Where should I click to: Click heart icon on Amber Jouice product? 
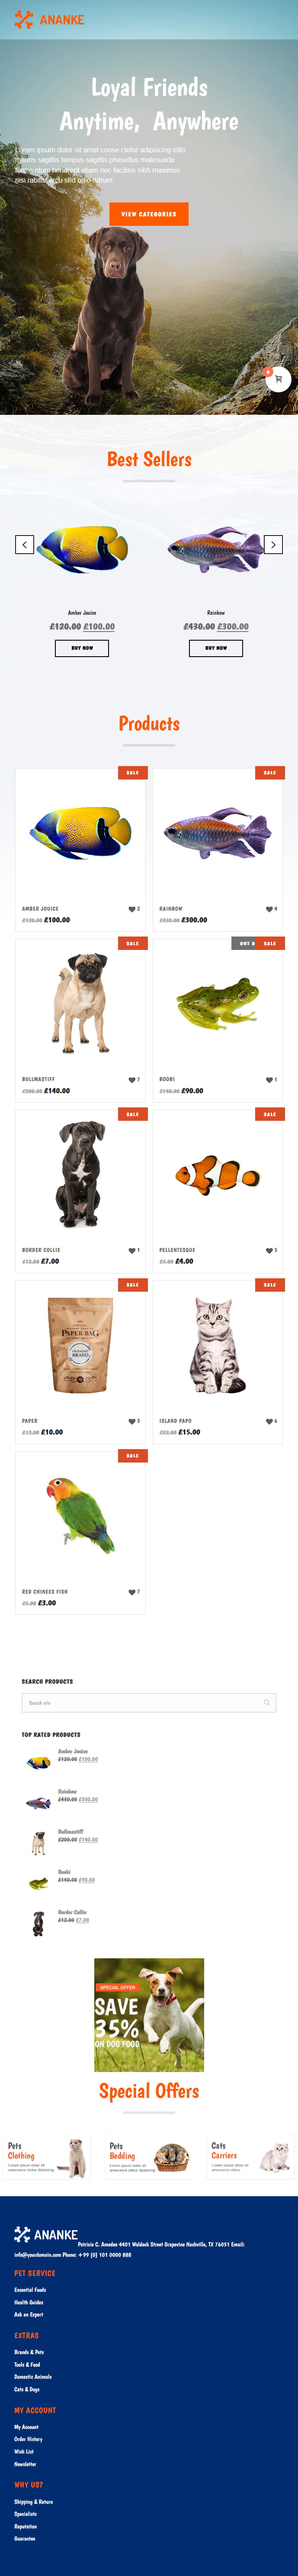pos(132,909)
